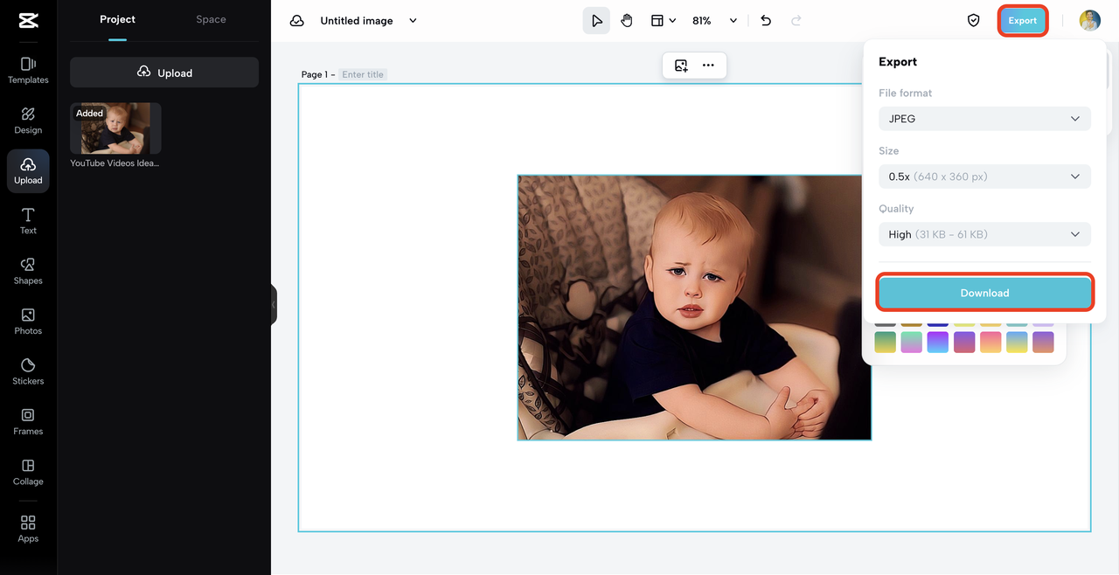Pick the green-yellow gradient swatch
The image size is (1119, 575).
(886, 342)
